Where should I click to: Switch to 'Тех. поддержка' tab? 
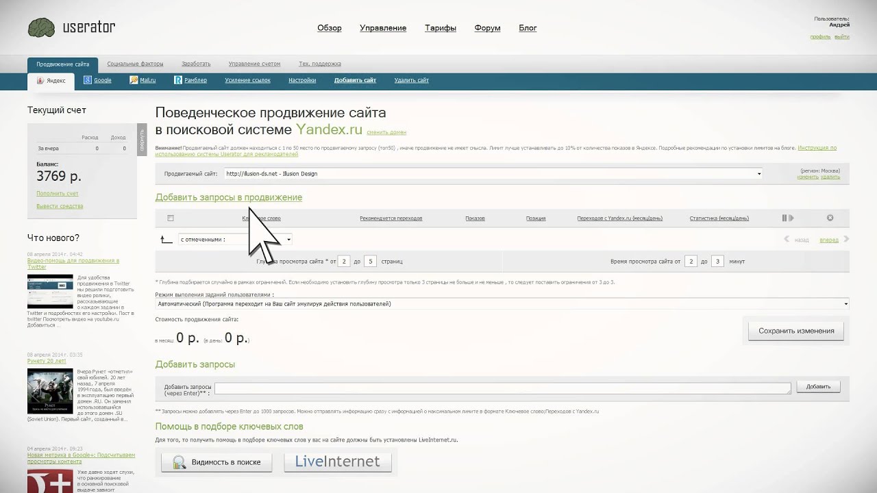coord(320,64)
